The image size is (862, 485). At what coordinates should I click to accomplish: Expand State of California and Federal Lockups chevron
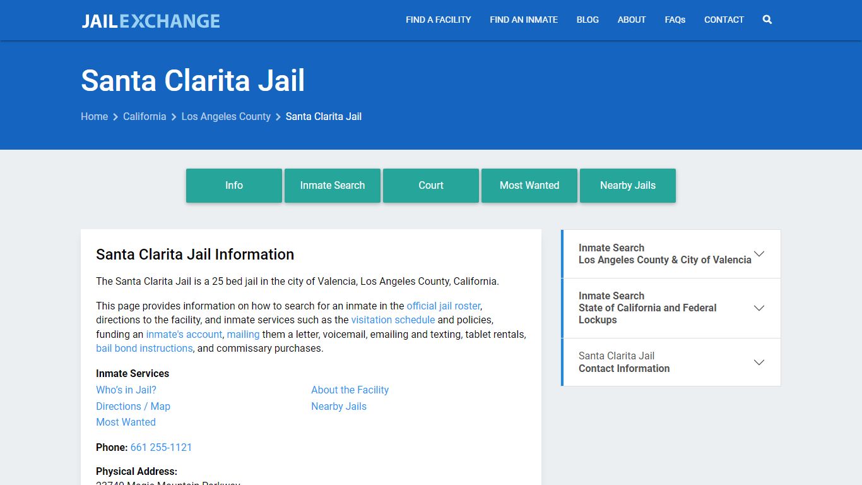pyautogui.click(x=759, y=308)
